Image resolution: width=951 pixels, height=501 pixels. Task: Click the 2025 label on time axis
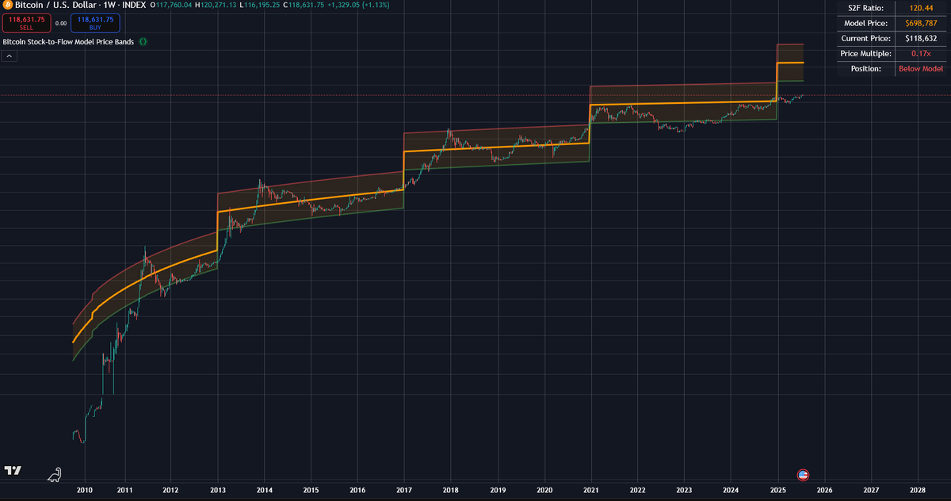click(777, 491)
